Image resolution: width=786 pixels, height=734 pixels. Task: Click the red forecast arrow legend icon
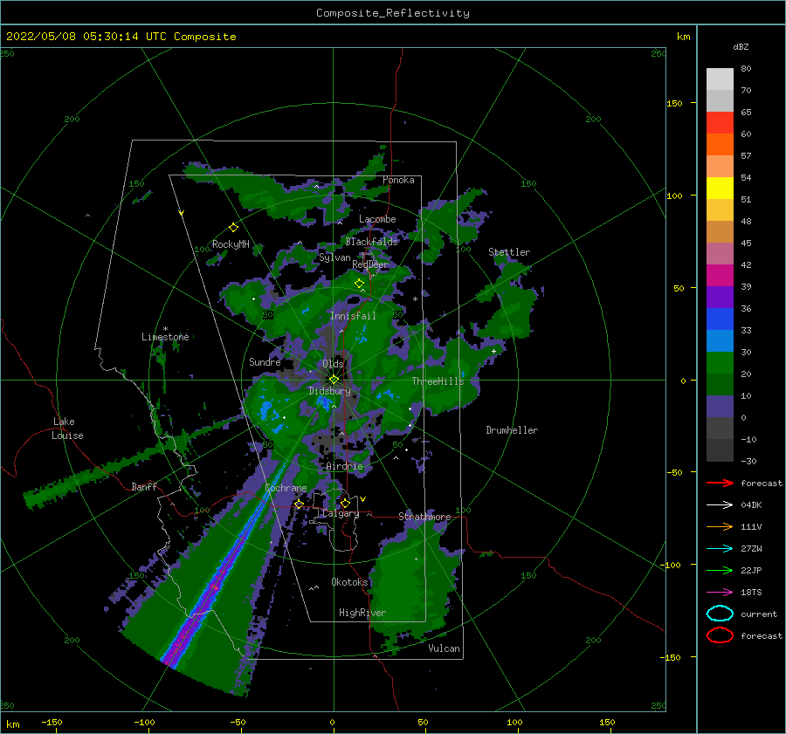point(720,483)
